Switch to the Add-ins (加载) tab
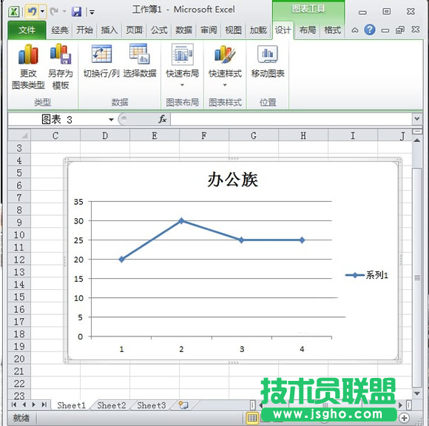429x426 pixels. (258, 30)
